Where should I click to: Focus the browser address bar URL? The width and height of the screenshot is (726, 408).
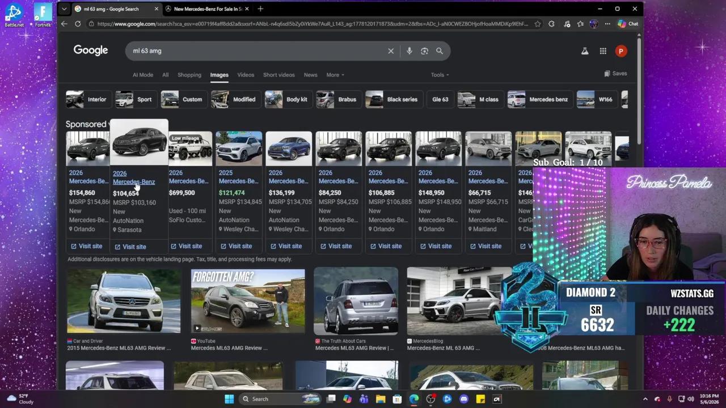point(312,24)
